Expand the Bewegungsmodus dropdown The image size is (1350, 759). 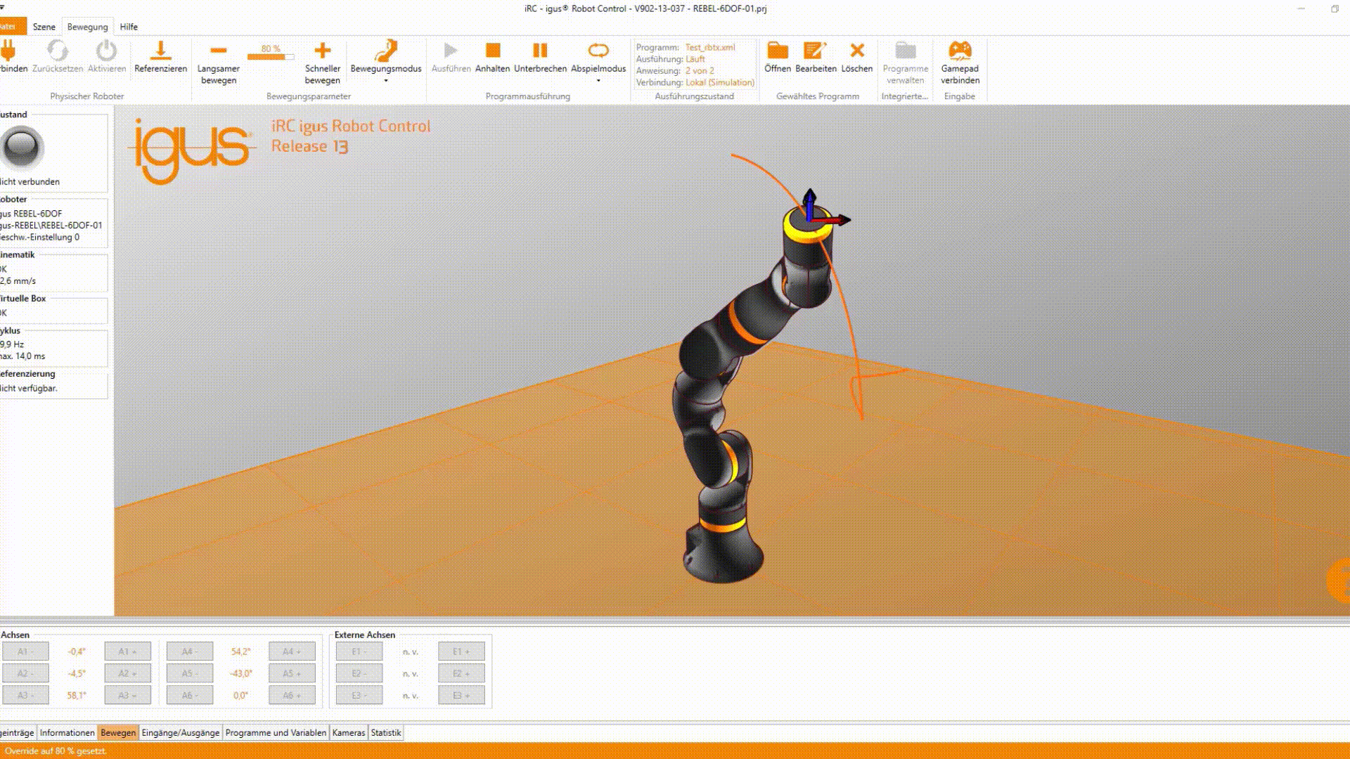coord(385,81)
